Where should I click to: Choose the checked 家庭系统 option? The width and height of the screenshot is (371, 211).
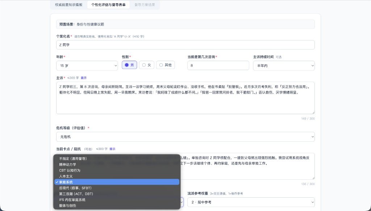tap(117, 182)
